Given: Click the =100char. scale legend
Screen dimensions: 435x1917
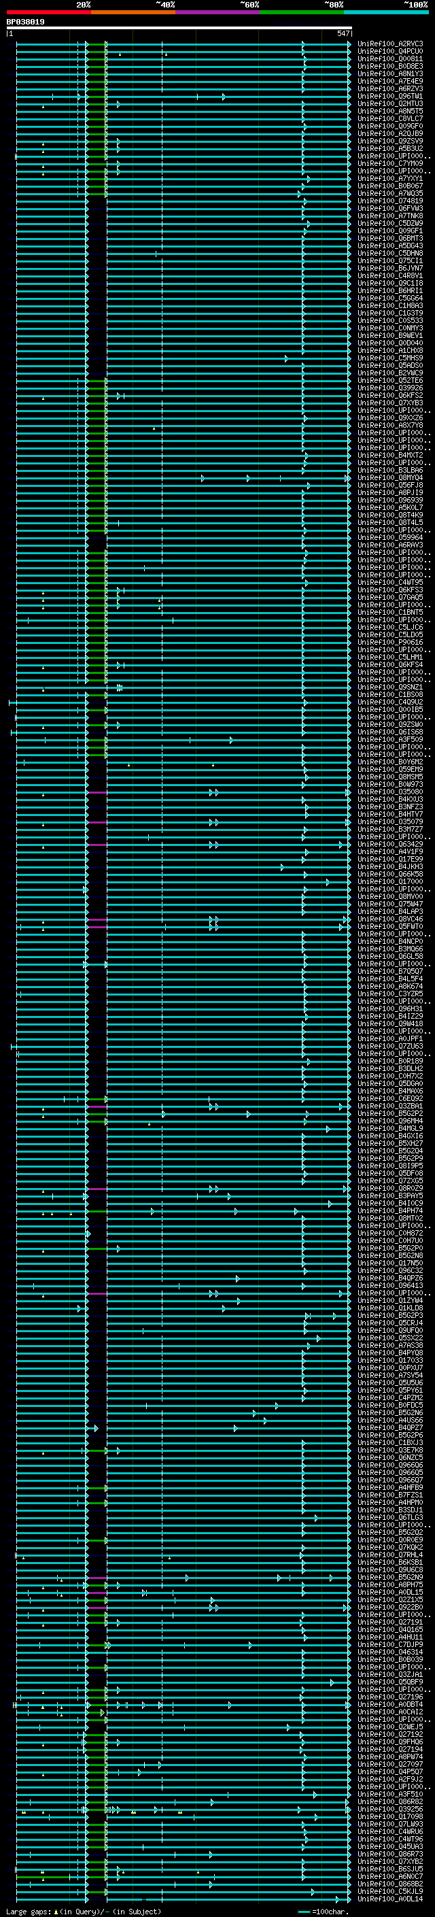Looking at the screenshot, I should coord(323,1911).
